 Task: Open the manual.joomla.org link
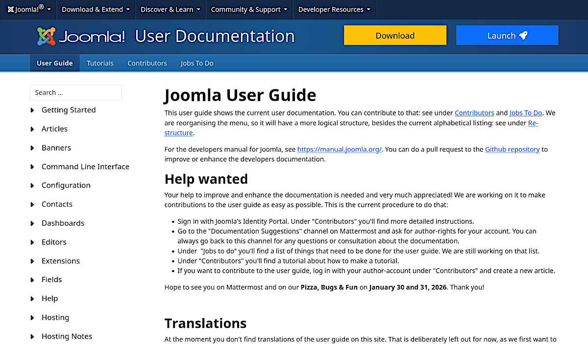(x=339, y=150)
